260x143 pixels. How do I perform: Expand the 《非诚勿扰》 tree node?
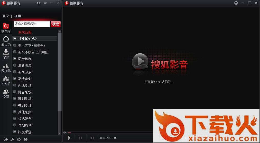15,38
